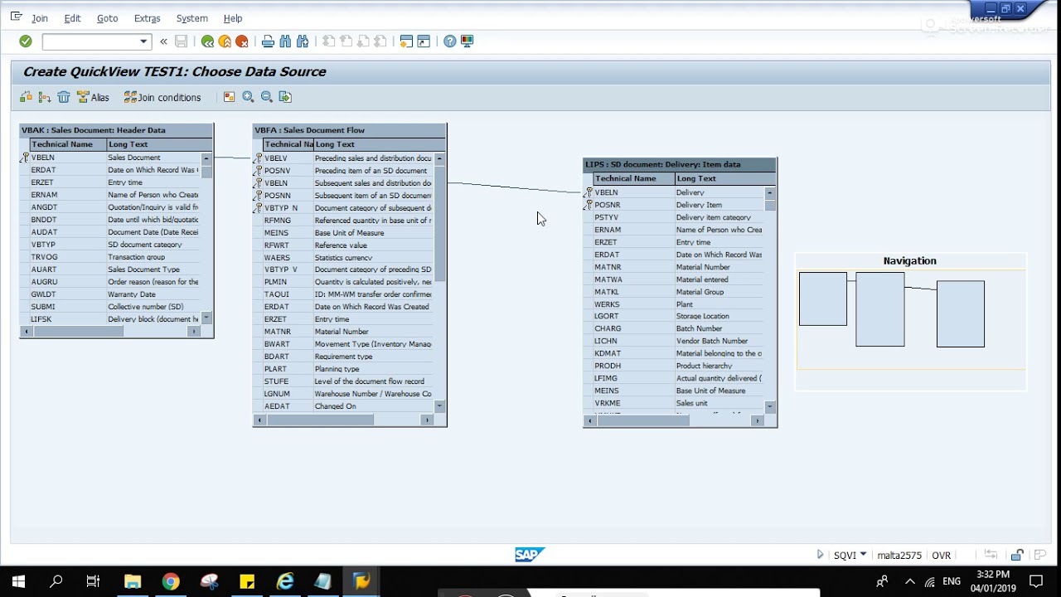Click VBAK table scroll-up arrow
The image size is (1061, 597).
coord(206,158)
